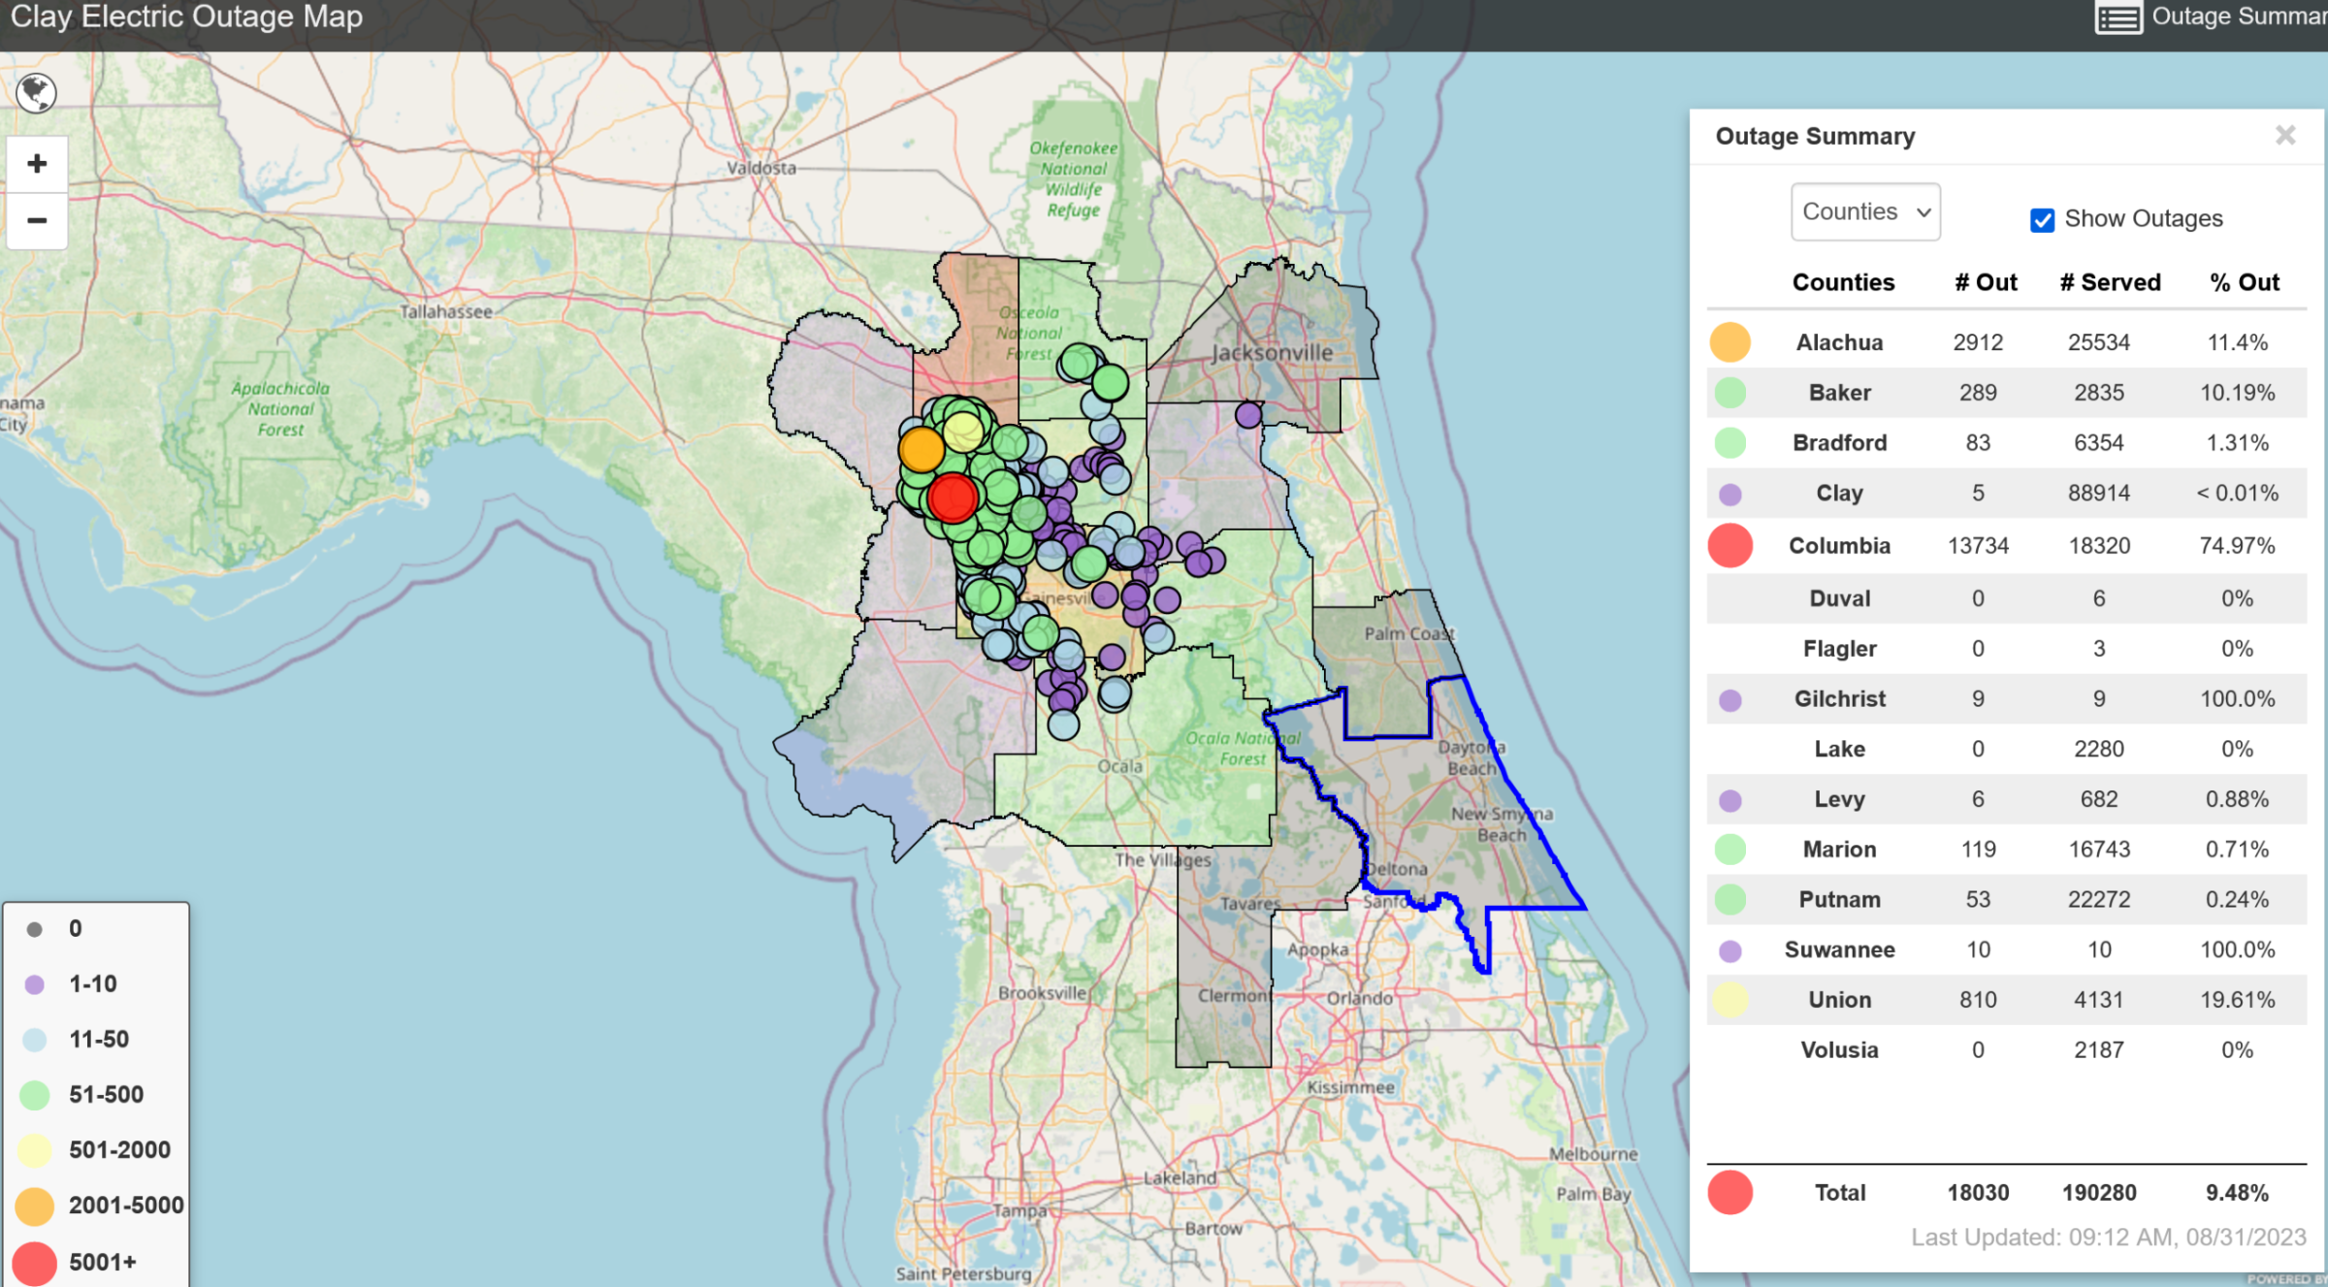Click the legend's 51-500 entry

(x=81, y=1095)
